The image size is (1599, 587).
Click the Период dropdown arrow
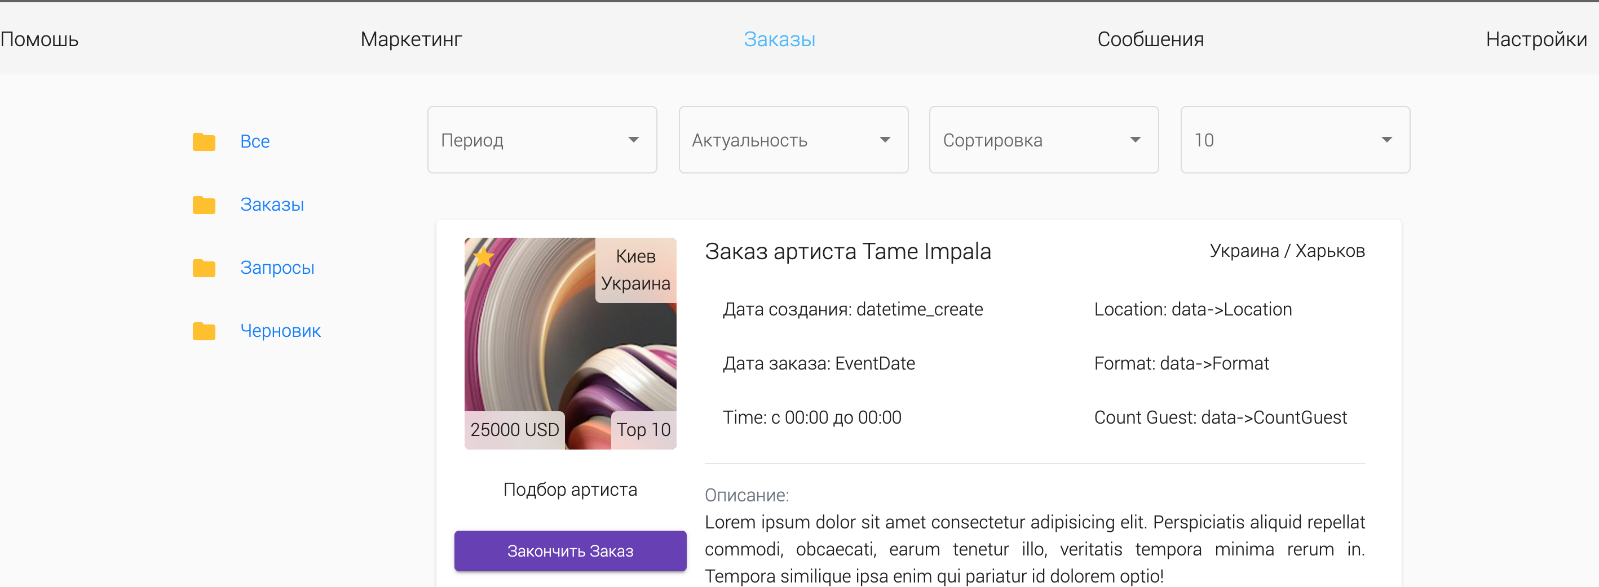633,140
